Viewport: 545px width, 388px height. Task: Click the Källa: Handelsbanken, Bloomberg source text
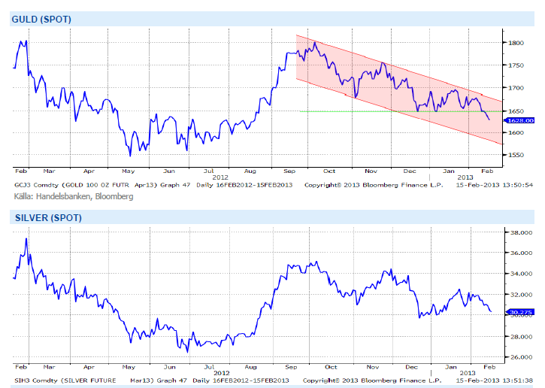74,196
